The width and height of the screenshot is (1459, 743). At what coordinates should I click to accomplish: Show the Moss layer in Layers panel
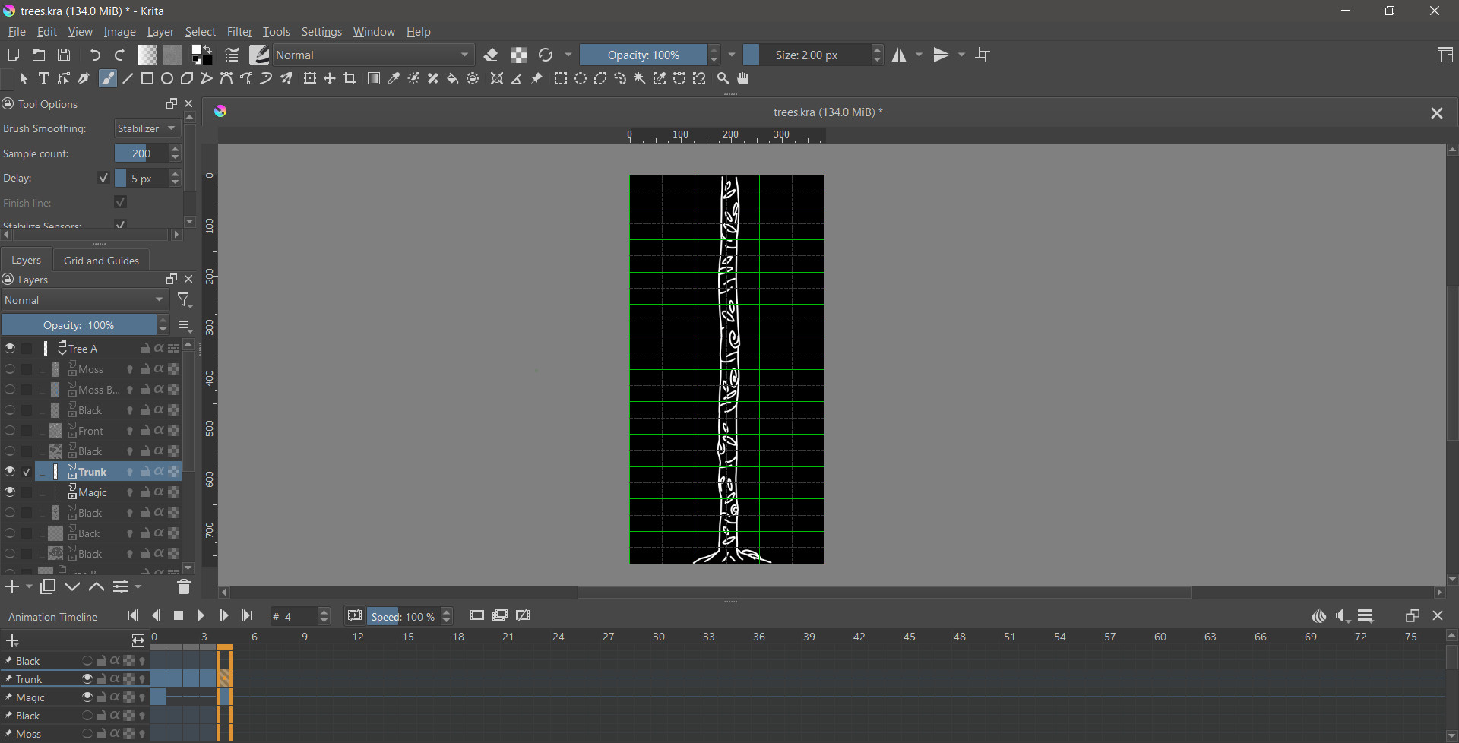click(x=10, y=369)
